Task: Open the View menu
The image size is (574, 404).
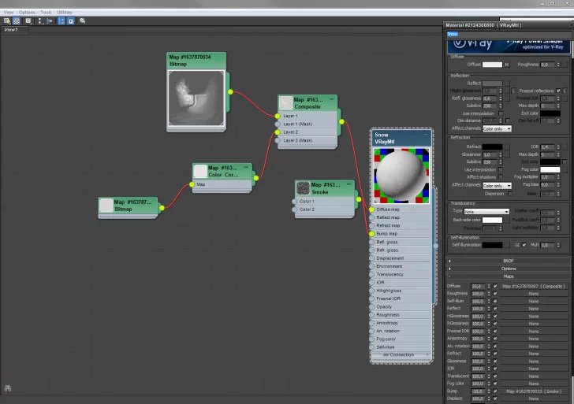Action: (x=9, y=12)
